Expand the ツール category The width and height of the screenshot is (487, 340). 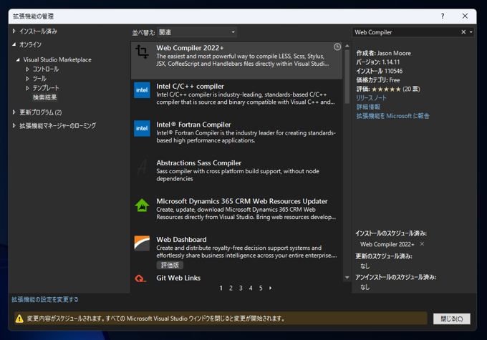tap(27, 79)
